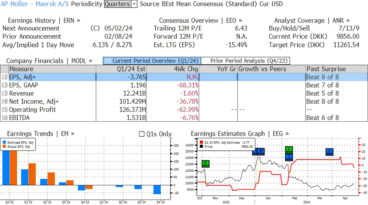Click the -68.31% EPS GAAP change value
This screenshot has height=205, width=368.
(187, 85)
